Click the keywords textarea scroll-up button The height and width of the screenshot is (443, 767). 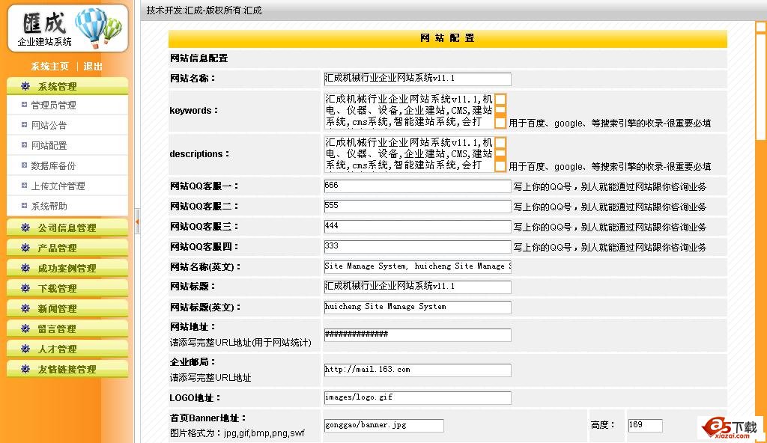500,99
